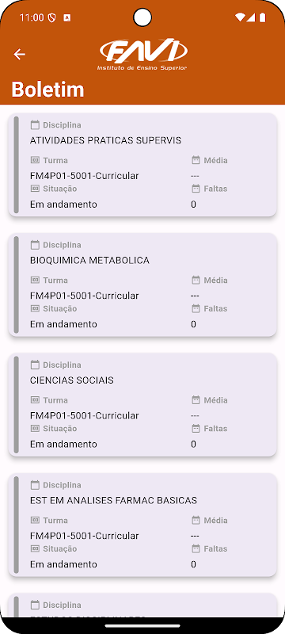Tap FM4P01-5001-Curricular in Ciencias Sociais card
Viewport: 285px width, 634px height.
(x=85, y=415)
